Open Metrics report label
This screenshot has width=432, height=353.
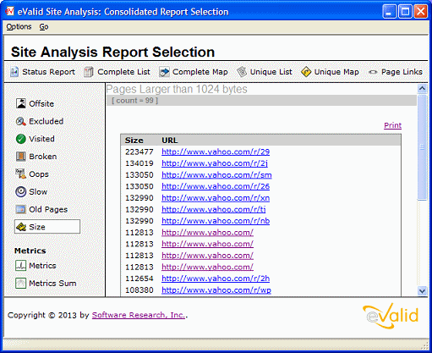(42, 266)
